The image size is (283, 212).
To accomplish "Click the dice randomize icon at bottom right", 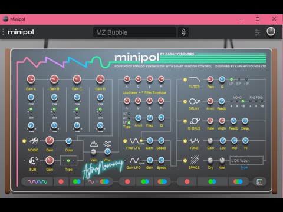I will (259, 182).
